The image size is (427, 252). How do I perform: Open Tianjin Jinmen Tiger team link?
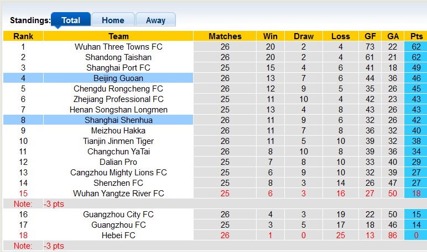point(118,141)
